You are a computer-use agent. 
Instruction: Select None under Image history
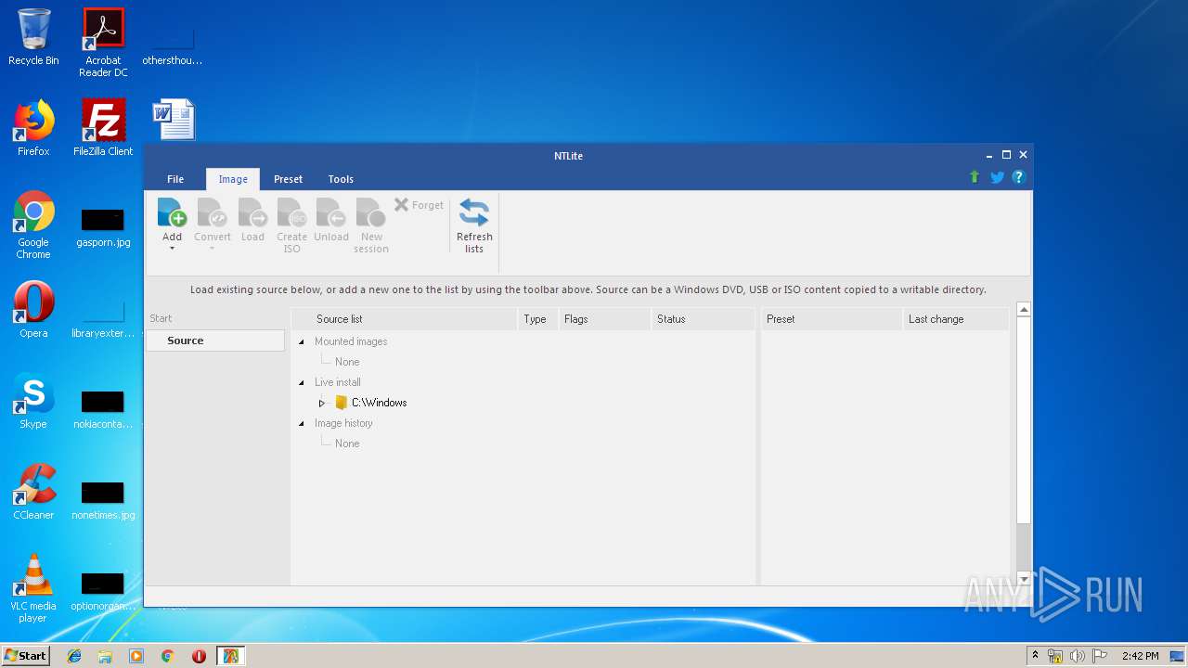click(347, 443)
